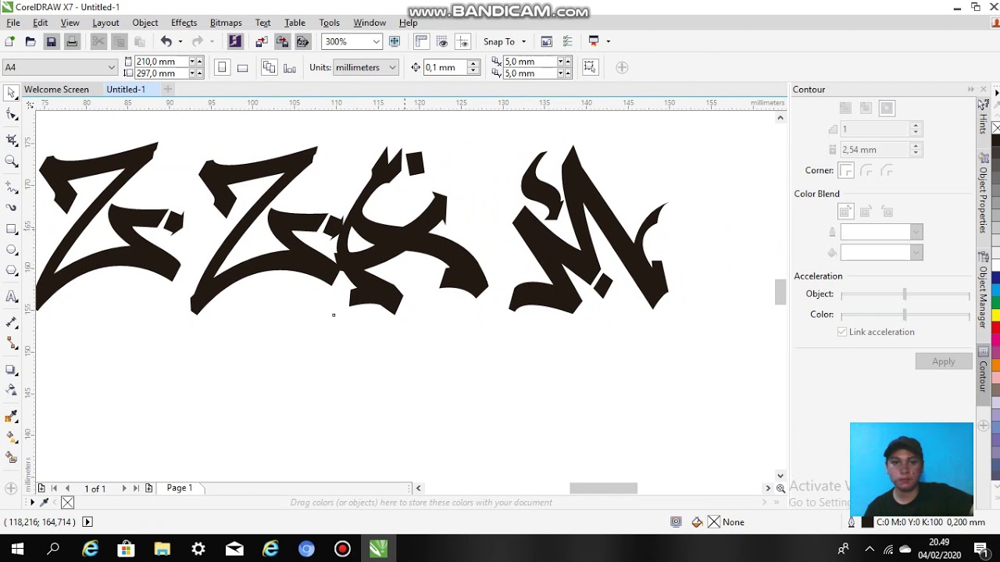Add new document tab
Image resolution: width=1000 pixels, height=562 pixels.
click(x=167, y=89)
